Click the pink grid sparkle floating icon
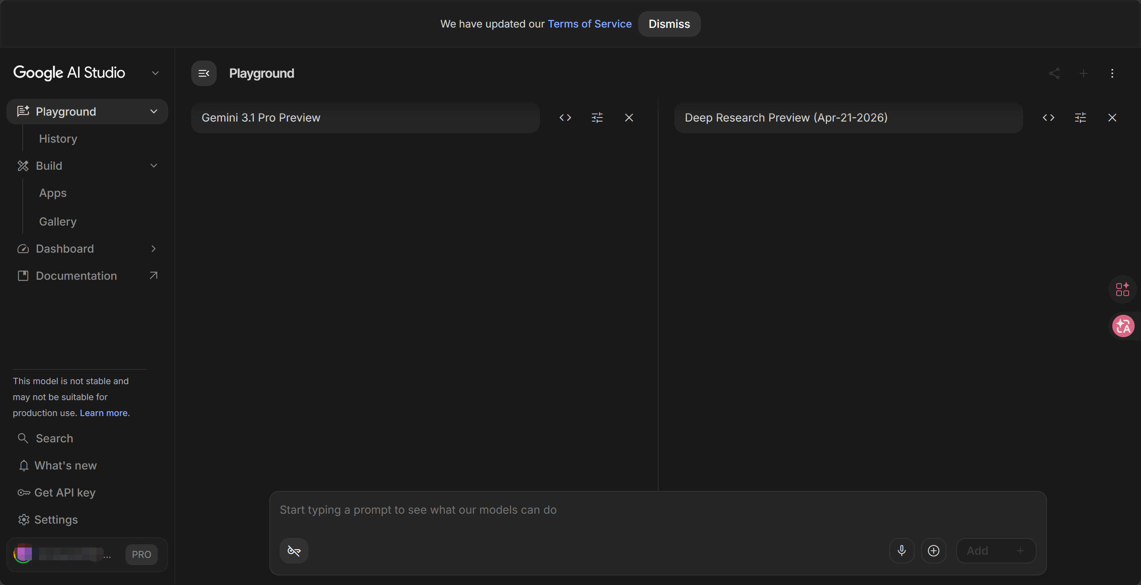1141x585 pixels. pos(1122,289)
